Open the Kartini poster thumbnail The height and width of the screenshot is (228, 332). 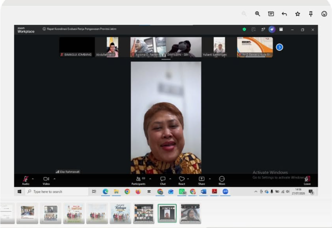pyautogui.click(x=74, y=214)
